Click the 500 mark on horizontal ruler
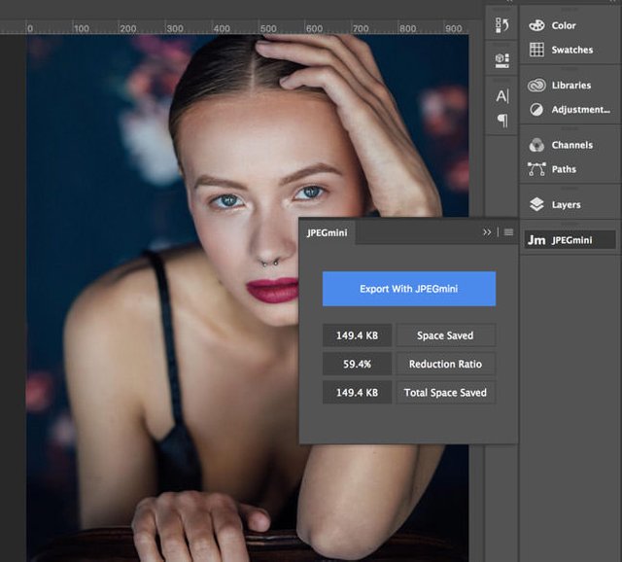 [x=268, y=28]
